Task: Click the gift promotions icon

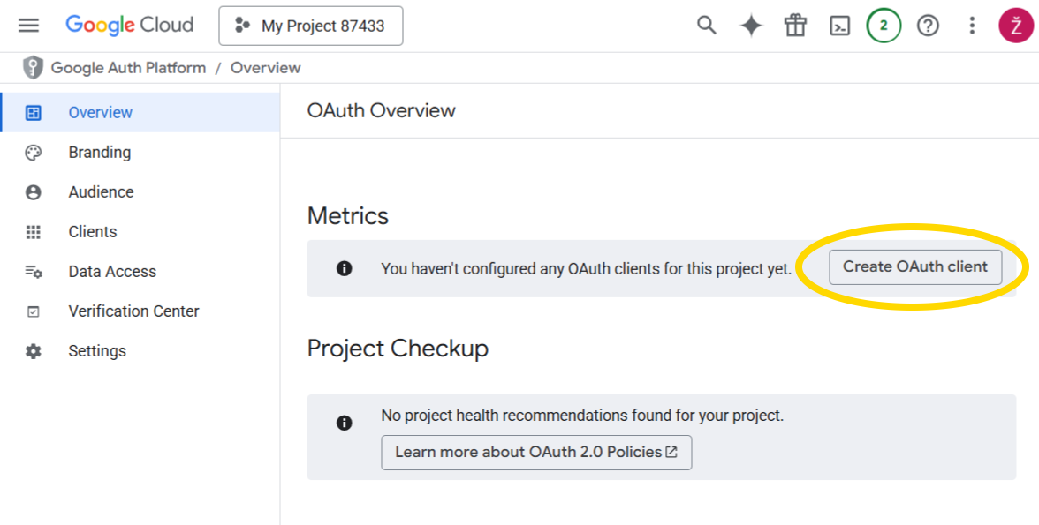Action: point(794,25)
